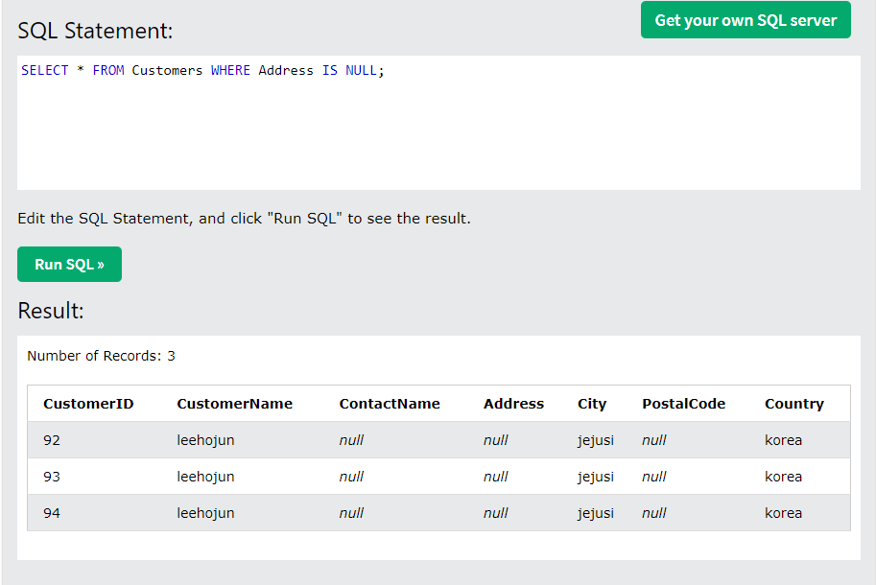Click the City column header
This screenshot has height=585, width=876.
(592, 404)
